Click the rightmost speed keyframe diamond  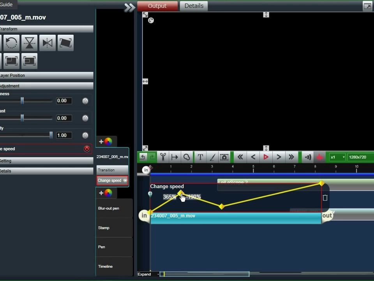(x=321, y=183)
